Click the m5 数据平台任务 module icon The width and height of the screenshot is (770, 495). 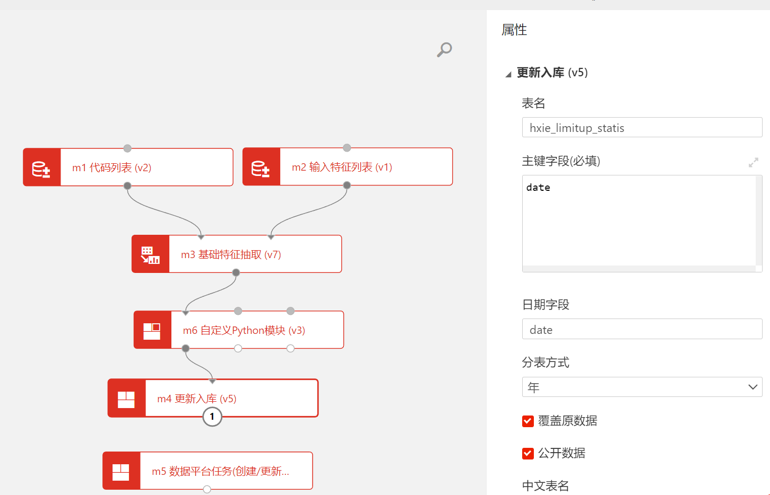pos(121,471)
